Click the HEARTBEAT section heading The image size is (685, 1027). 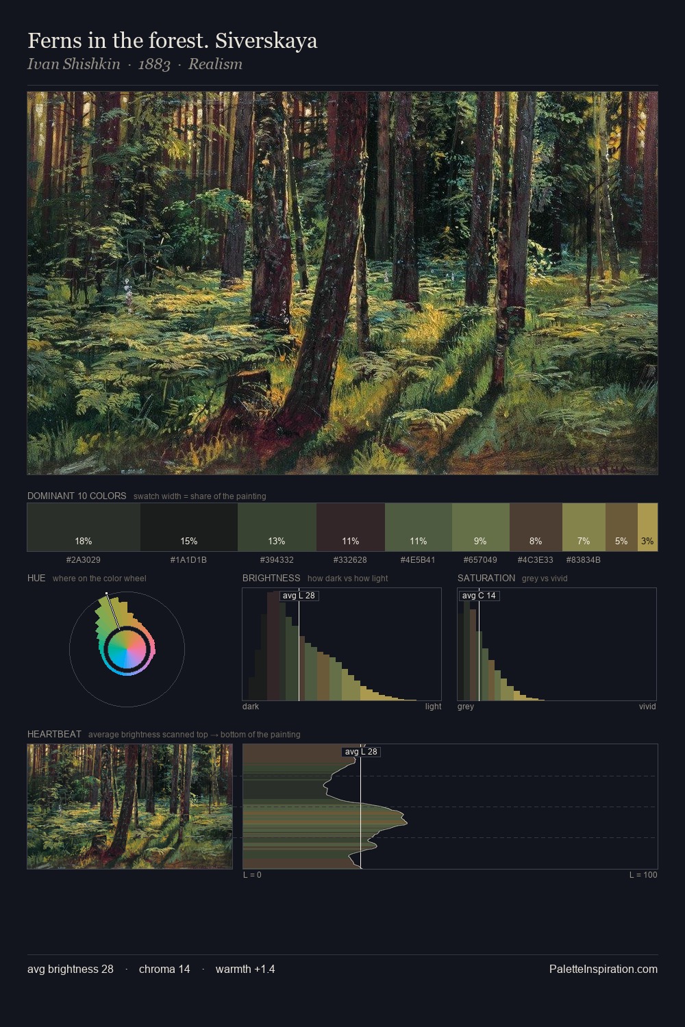click(x=54, y=734)
